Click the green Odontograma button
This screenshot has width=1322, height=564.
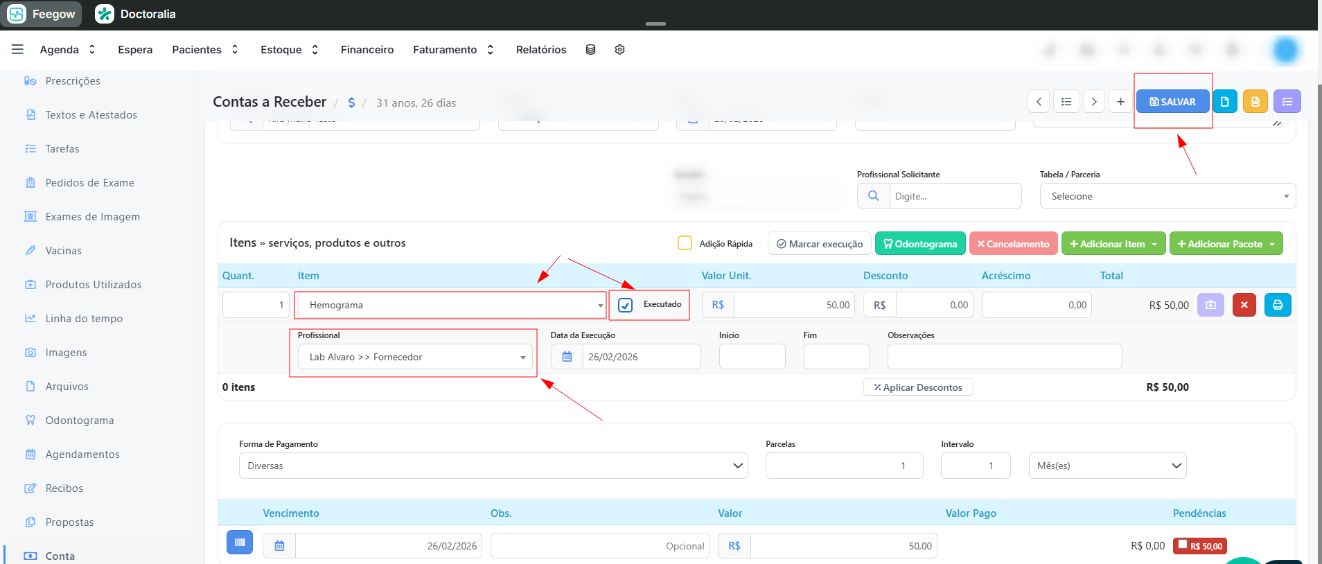(920, 244)
